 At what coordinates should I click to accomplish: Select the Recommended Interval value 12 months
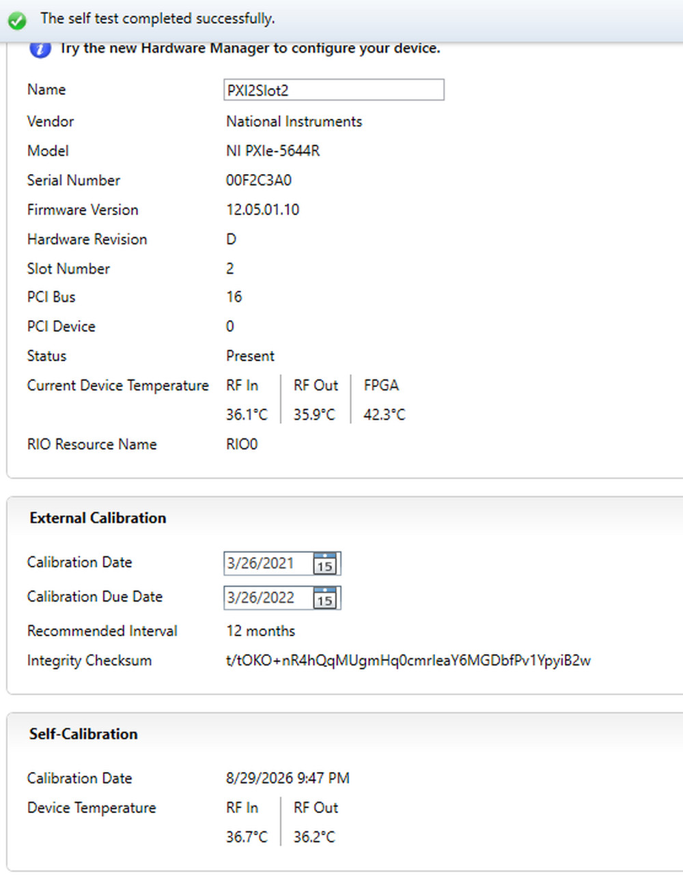click(261, 631)
